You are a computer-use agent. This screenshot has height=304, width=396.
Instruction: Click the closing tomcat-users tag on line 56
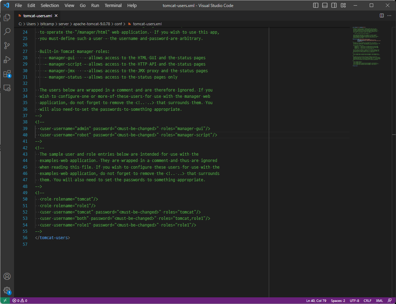tap(53, 238)
